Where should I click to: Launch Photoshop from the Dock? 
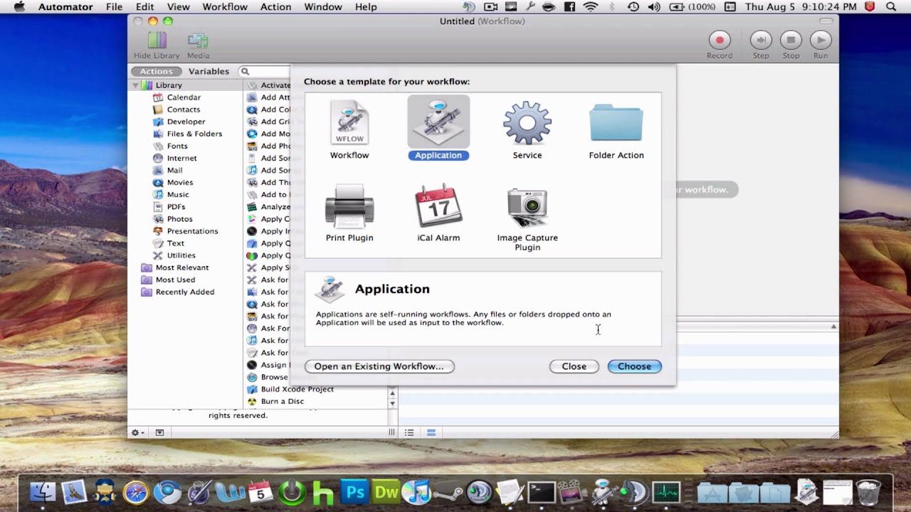(x=354, y=492)
